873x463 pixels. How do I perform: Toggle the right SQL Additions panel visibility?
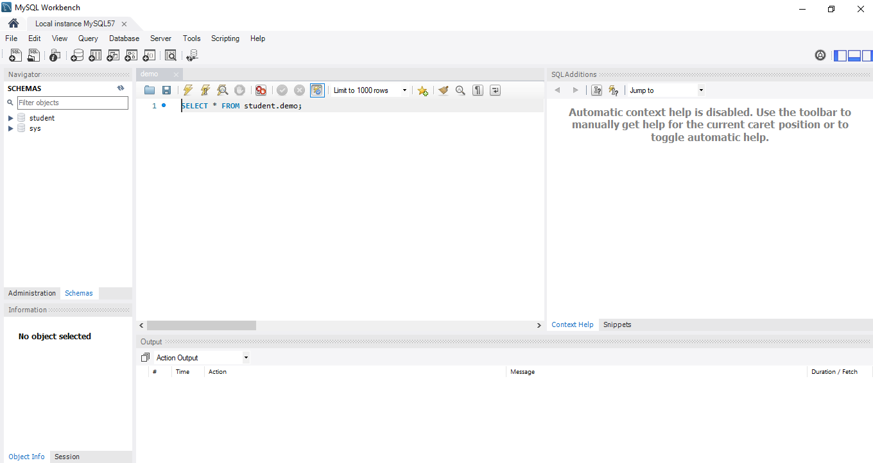coord(867,56)
